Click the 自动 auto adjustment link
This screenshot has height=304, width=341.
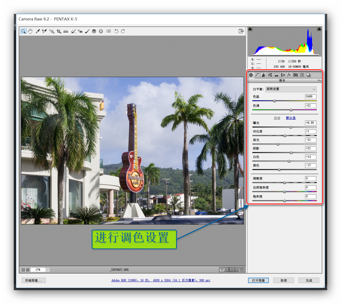pos(277,118)
